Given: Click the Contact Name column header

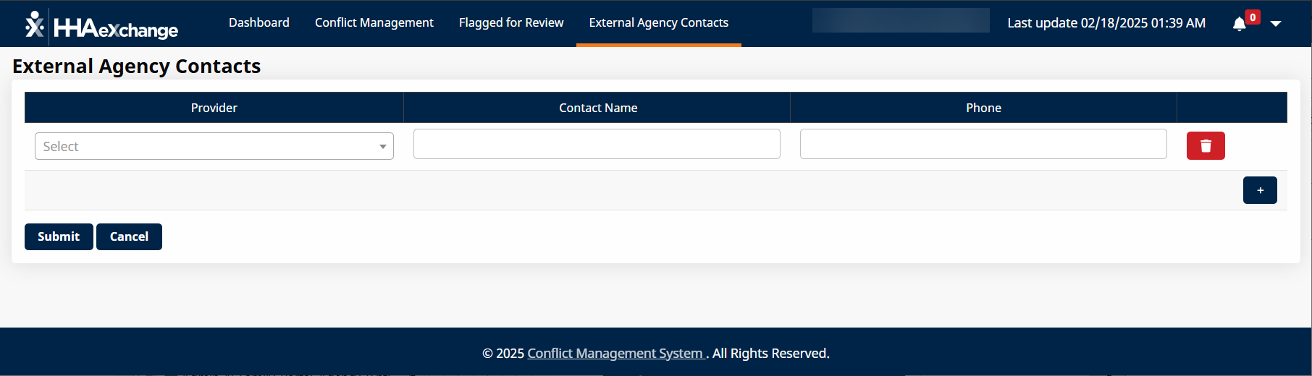Looking at the screenshot, I should pos(598,108).
